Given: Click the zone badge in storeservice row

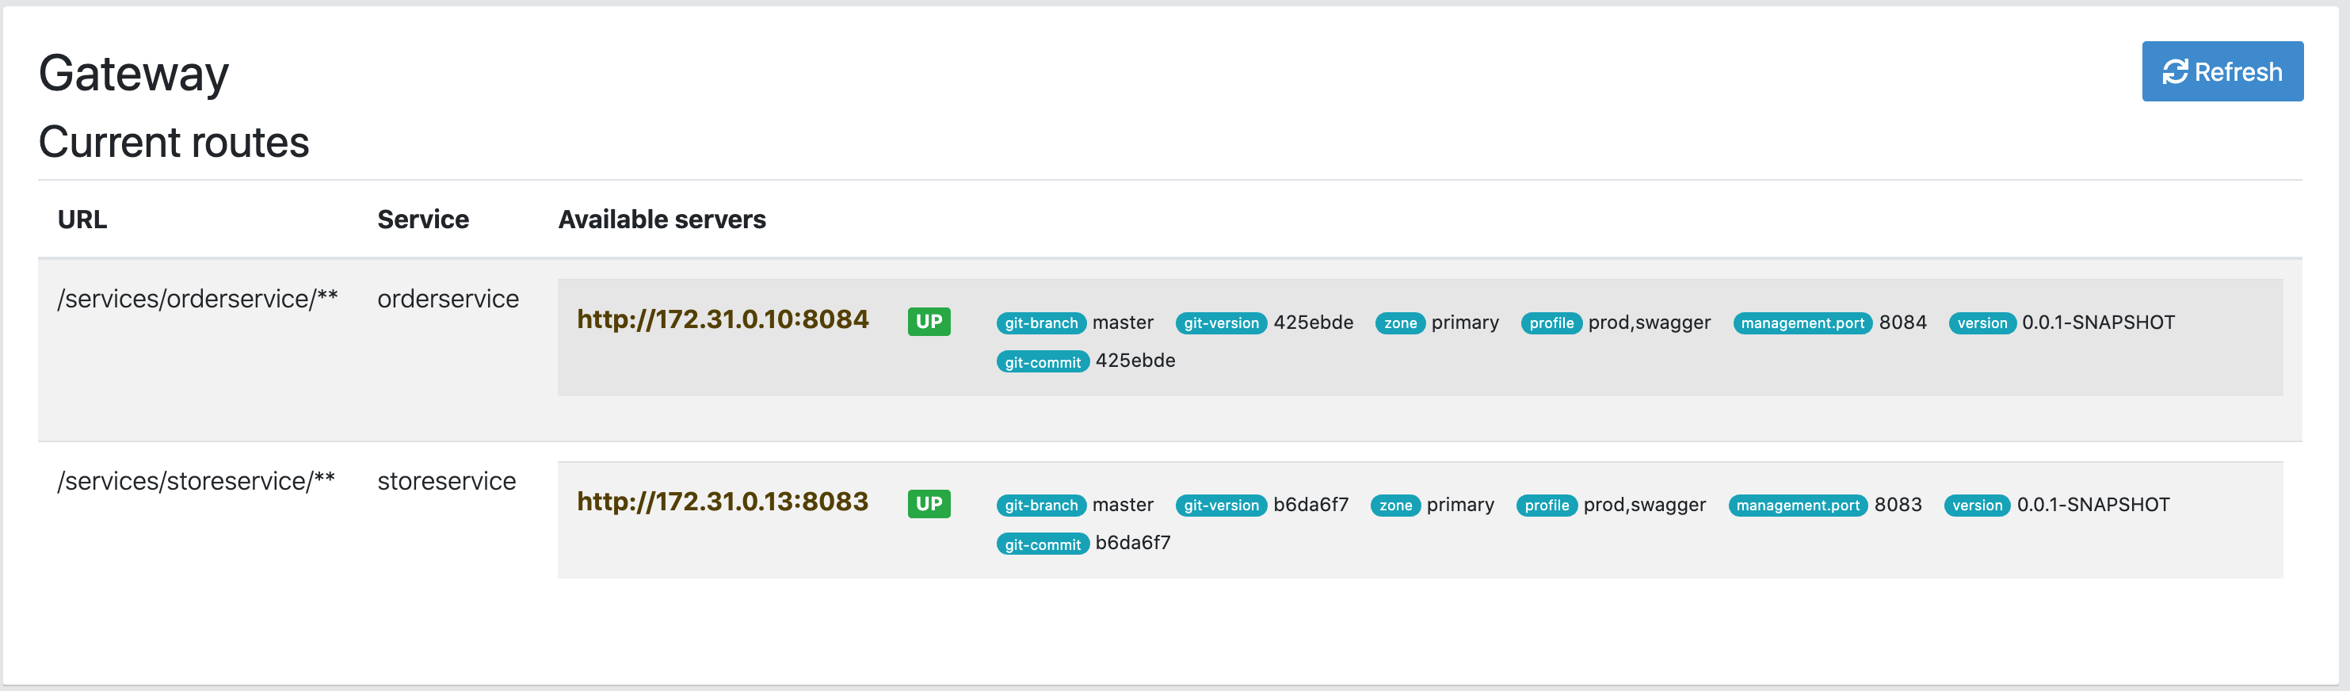Looking at the screenshot, I should coord(1394,506).
